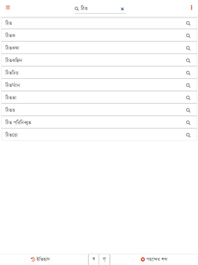The height and width of the screenshot is (265, 198).
Task: Click into the ঠিত search field
Action: [99, 9]
